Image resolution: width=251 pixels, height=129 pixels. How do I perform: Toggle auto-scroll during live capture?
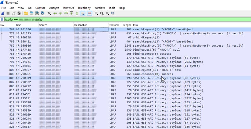(x=83, y=13)
